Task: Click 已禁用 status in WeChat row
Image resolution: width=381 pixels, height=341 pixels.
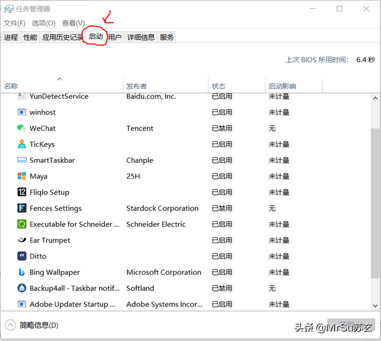Action: pos(222,128)
